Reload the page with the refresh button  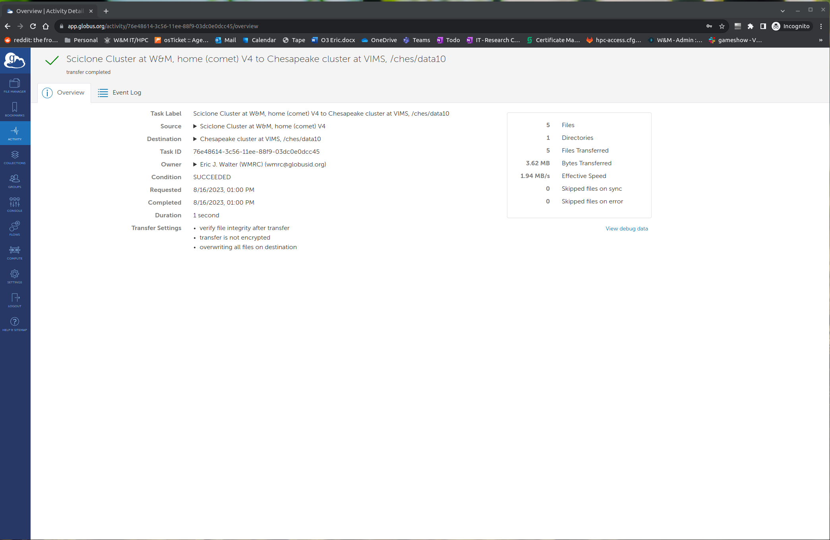pyautogui.click(x=33, y=26)
